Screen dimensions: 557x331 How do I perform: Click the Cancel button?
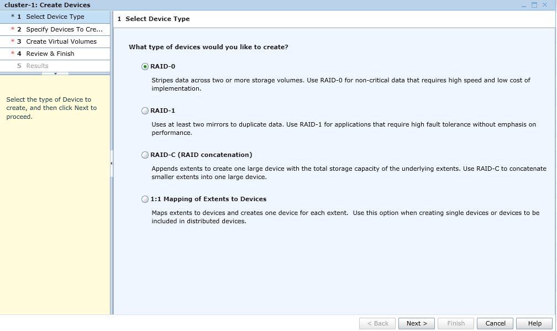(495, 323)
